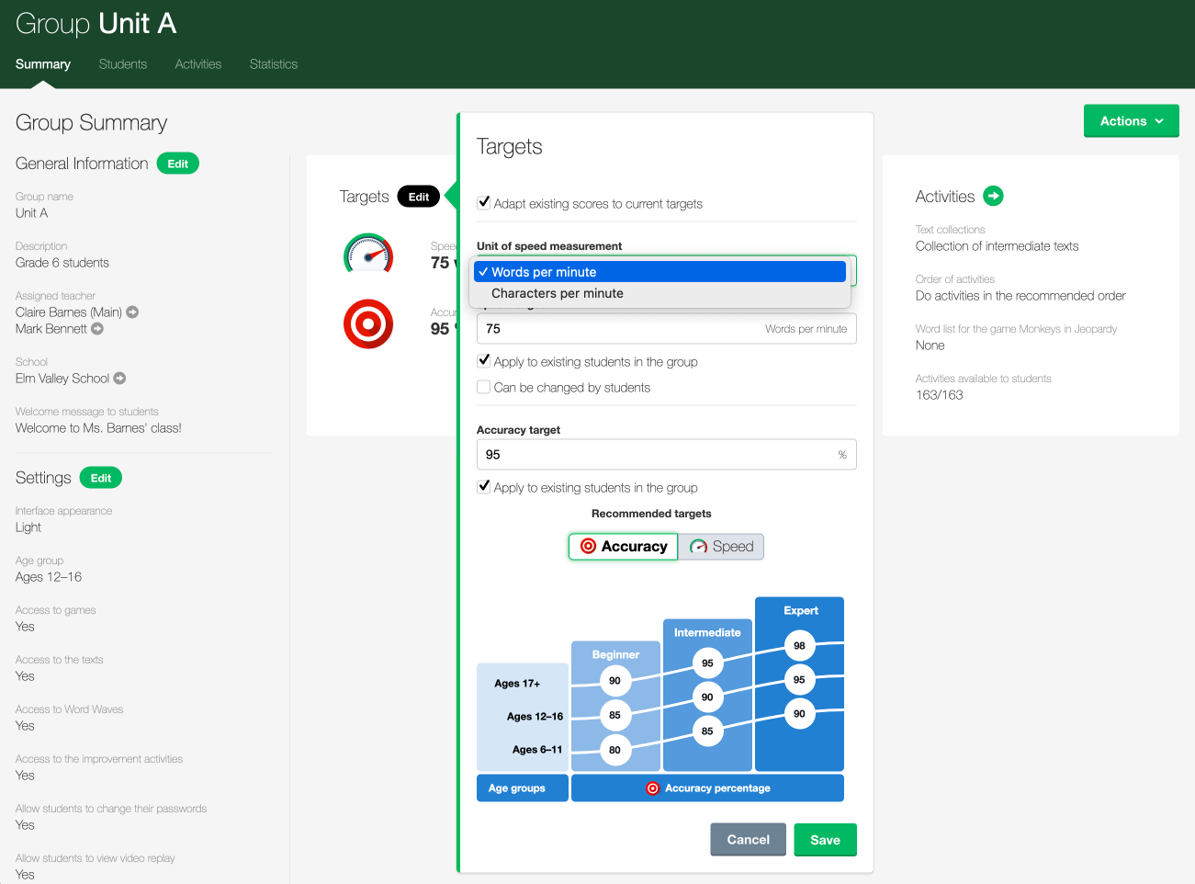This screenshot has width=1195, height=884.
Task: Click the red bullseye accuracy icon
Action: [368, 323]
